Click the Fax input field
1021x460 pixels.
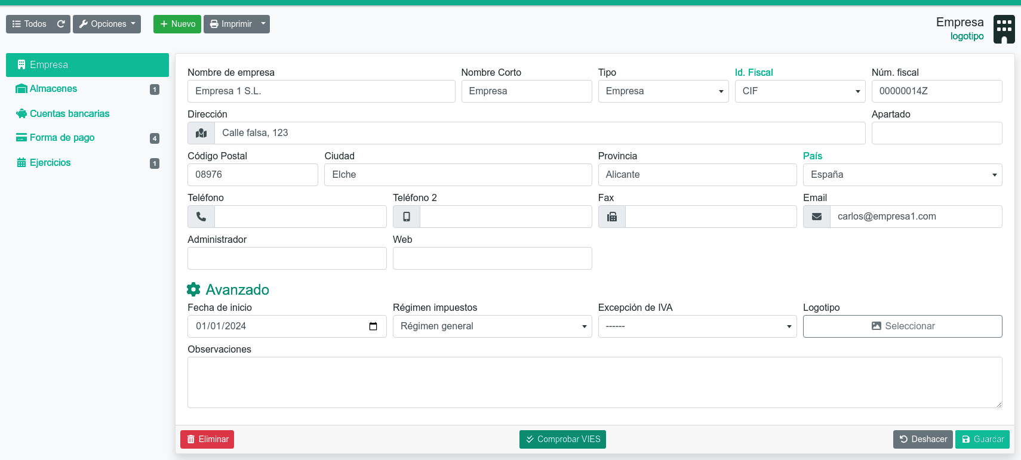pyautogui.click(x=711, y=217)
